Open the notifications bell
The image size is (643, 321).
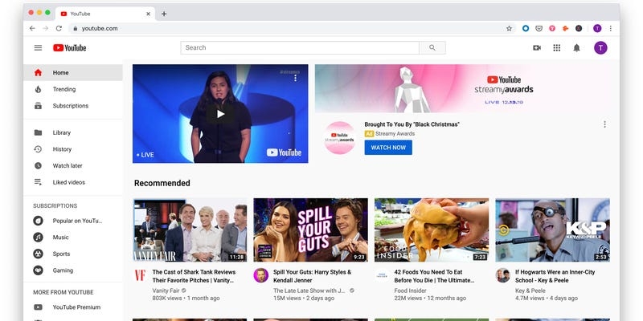[576, 48]
